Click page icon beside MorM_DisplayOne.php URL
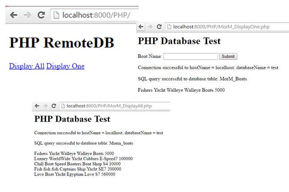Screen dimensions: 289x192 [x=169, y=27]
